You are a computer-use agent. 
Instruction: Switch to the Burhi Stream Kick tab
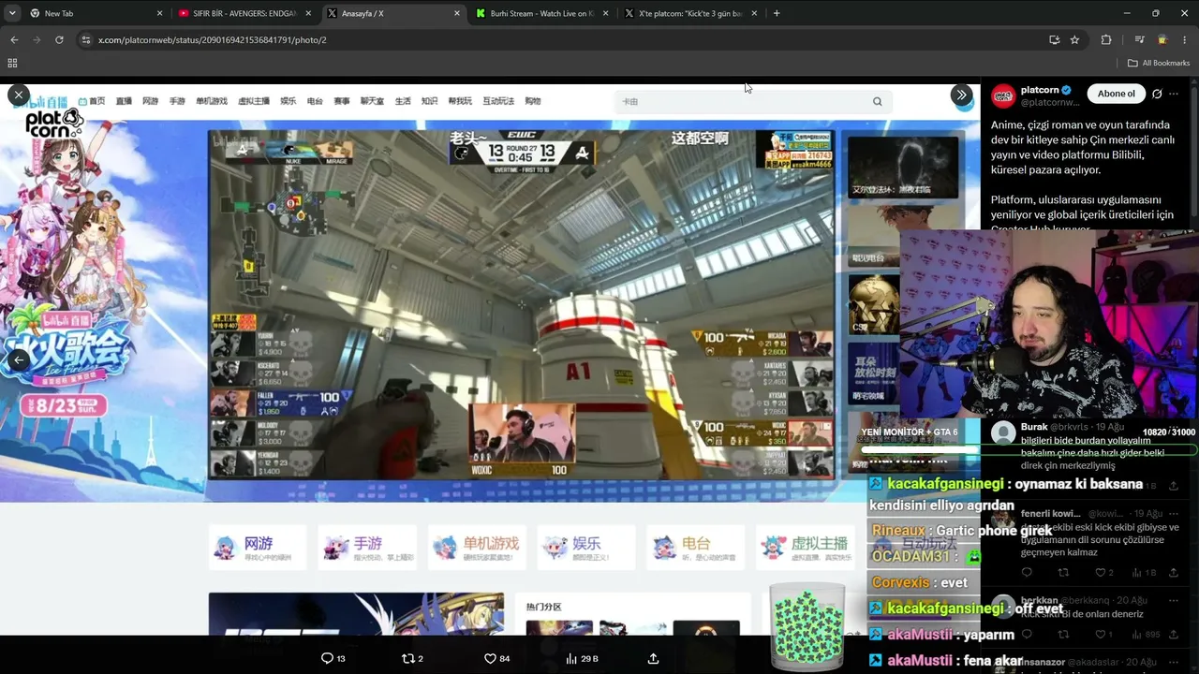(x=541, y=13)
